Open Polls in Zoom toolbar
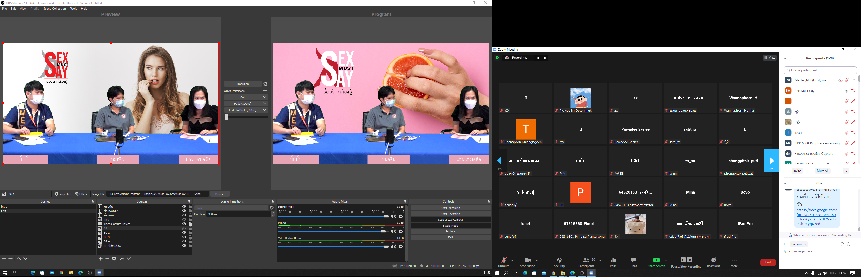This screenshot has width=861, height=277. (x=613, y=262)
